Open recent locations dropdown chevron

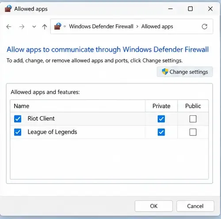pos(34,27)
